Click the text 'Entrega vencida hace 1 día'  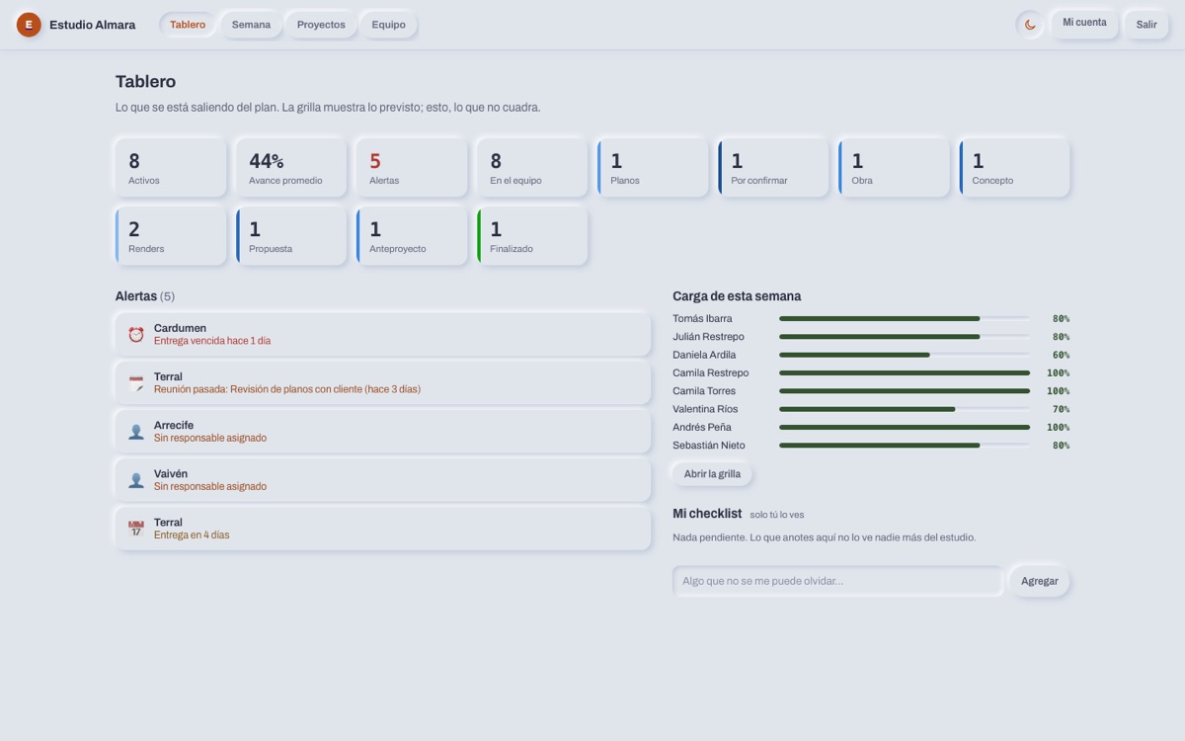pyautogui.click(x=212, y=341)
